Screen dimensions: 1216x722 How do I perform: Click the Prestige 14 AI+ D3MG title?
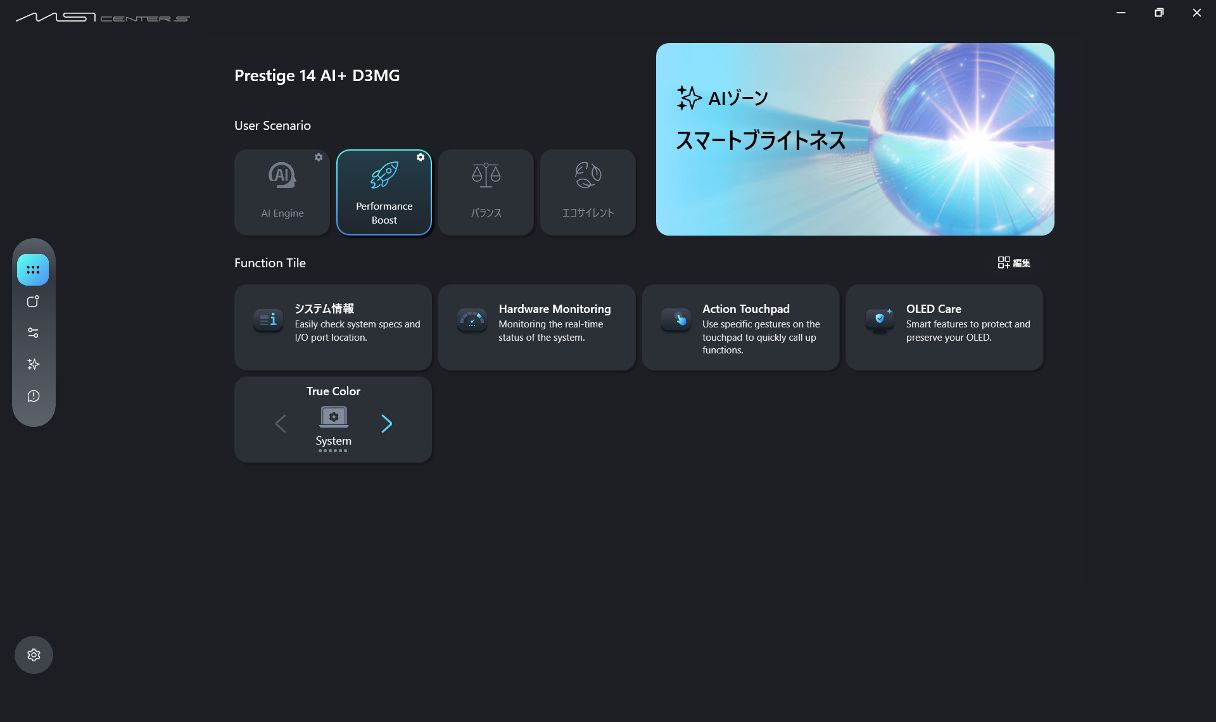pyautogui.click(x=317, y=75)
